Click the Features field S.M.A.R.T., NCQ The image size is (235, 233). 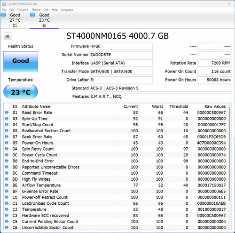(x=161, y=96)
